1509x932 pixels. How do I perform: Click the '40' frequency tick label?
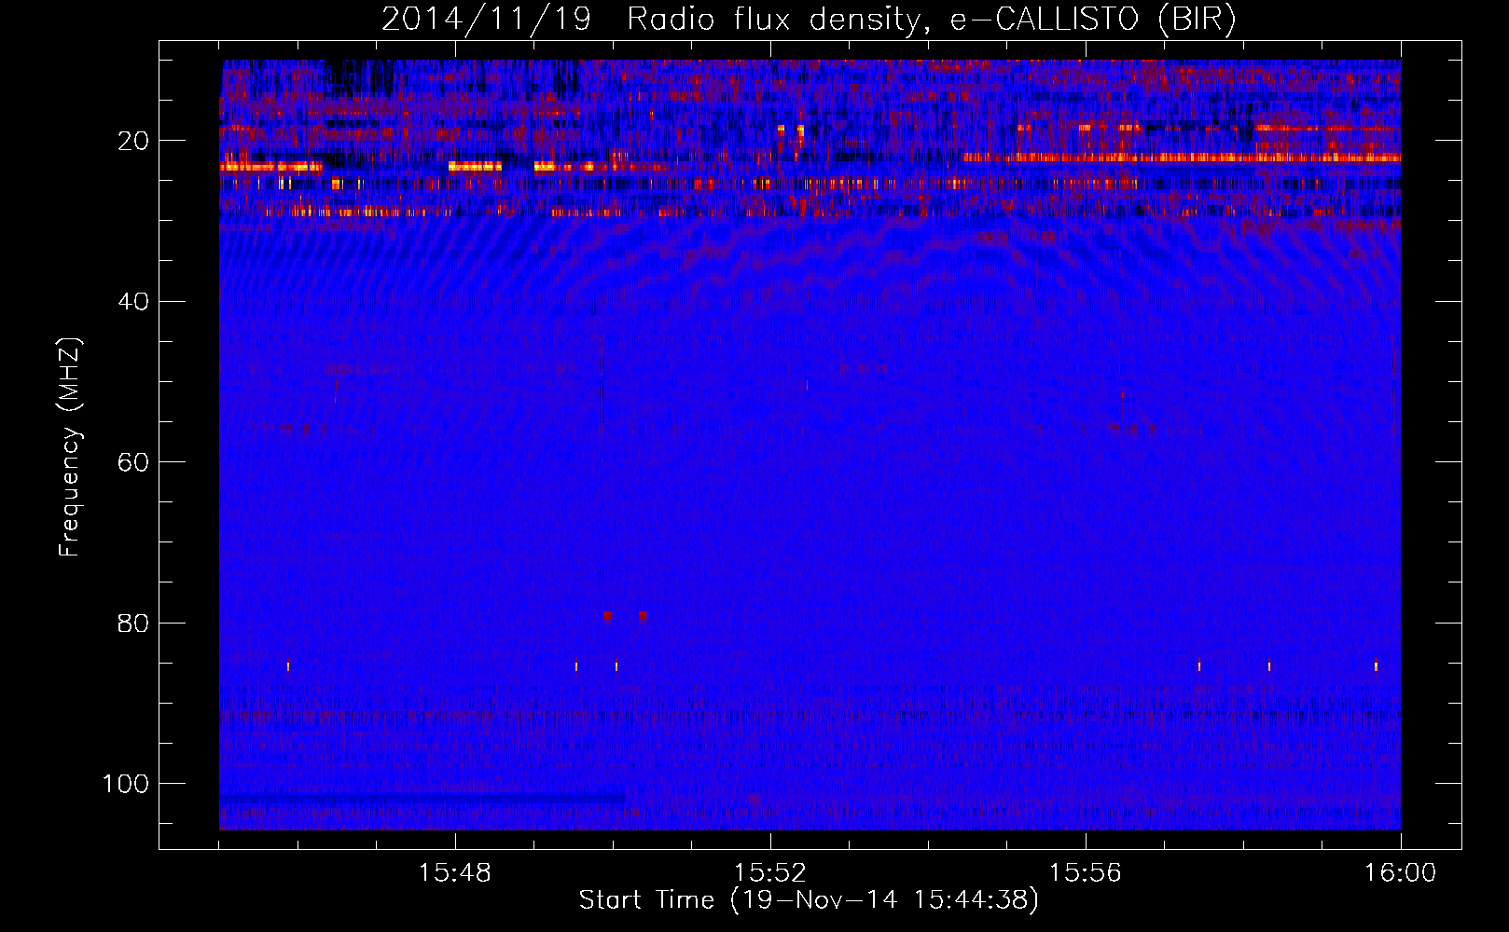(x=134, y=302)
